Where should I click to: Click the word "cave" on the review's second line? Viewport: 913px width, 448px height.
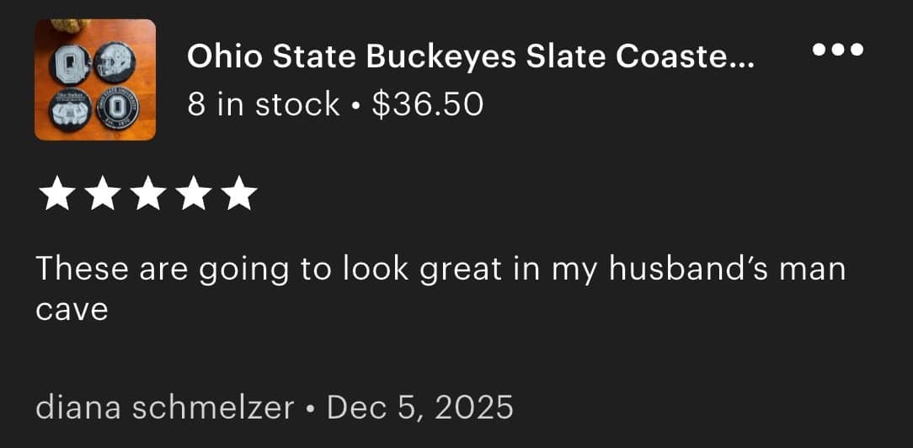coord(72,310)
